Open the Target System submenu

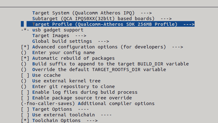92,13
